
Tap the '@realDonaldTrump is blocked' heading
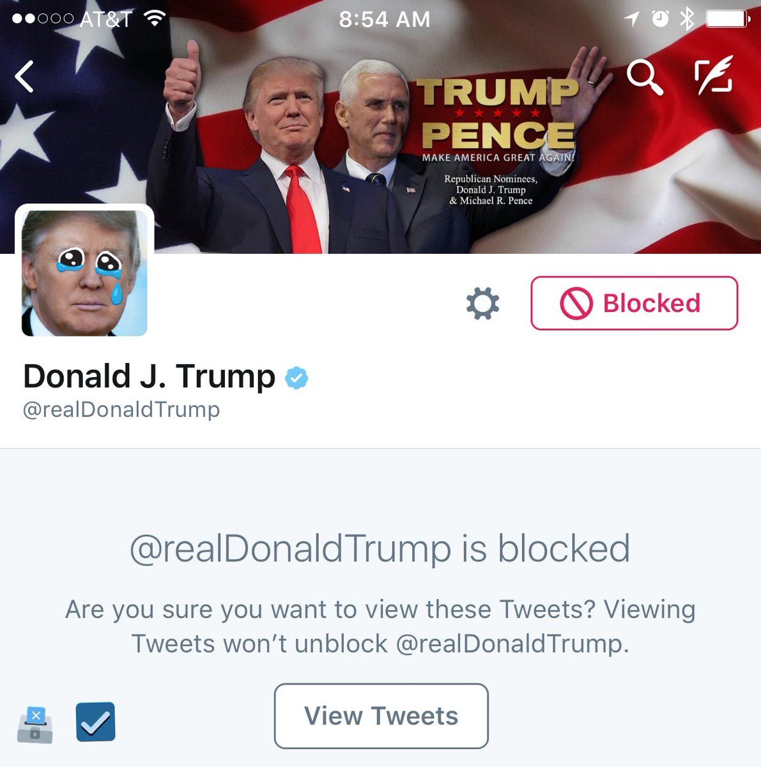click(x=380, y=548)
